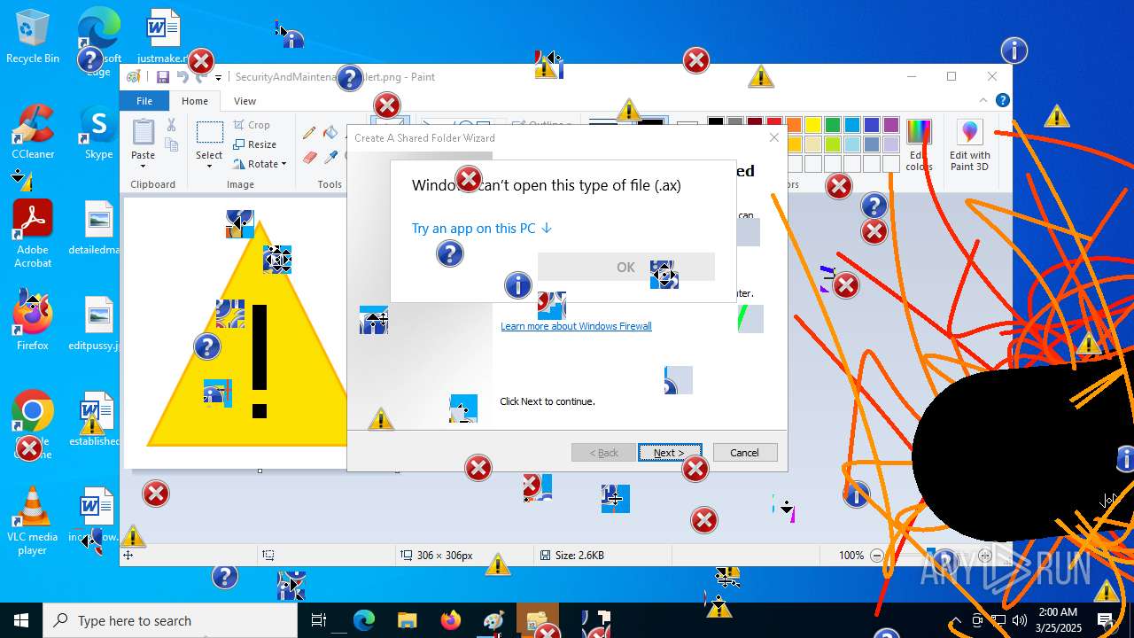
Task: Switch to the Home tab in Paint
Action: [195, 101]
